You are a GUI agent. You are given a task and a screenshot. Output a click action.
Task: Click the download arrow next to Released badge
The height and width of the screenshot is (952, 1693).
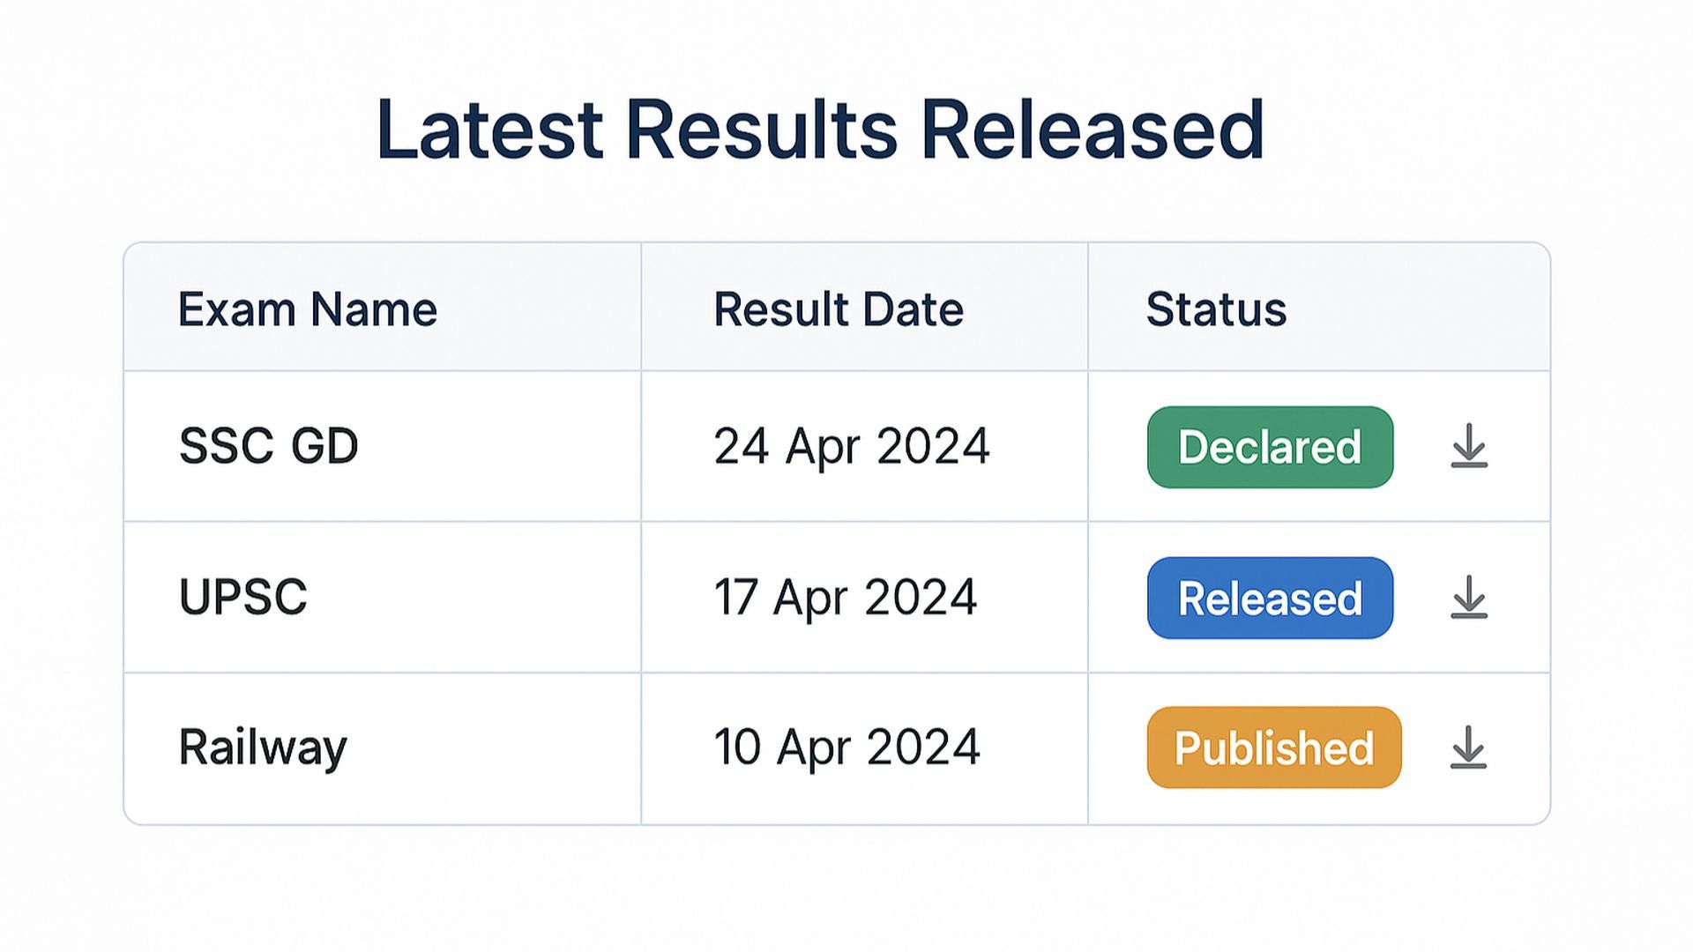tap(1468, 599)
